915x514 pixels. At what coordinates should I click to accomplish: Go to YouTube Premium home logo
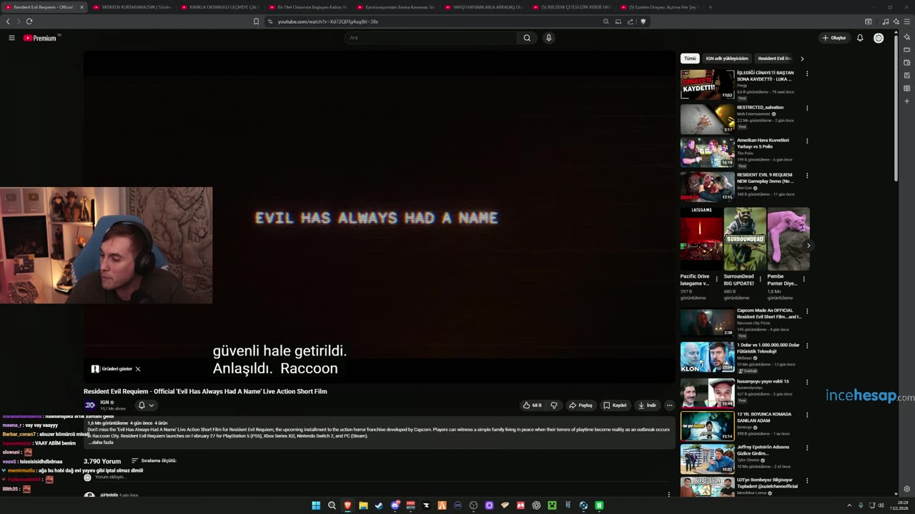point(41,38)
